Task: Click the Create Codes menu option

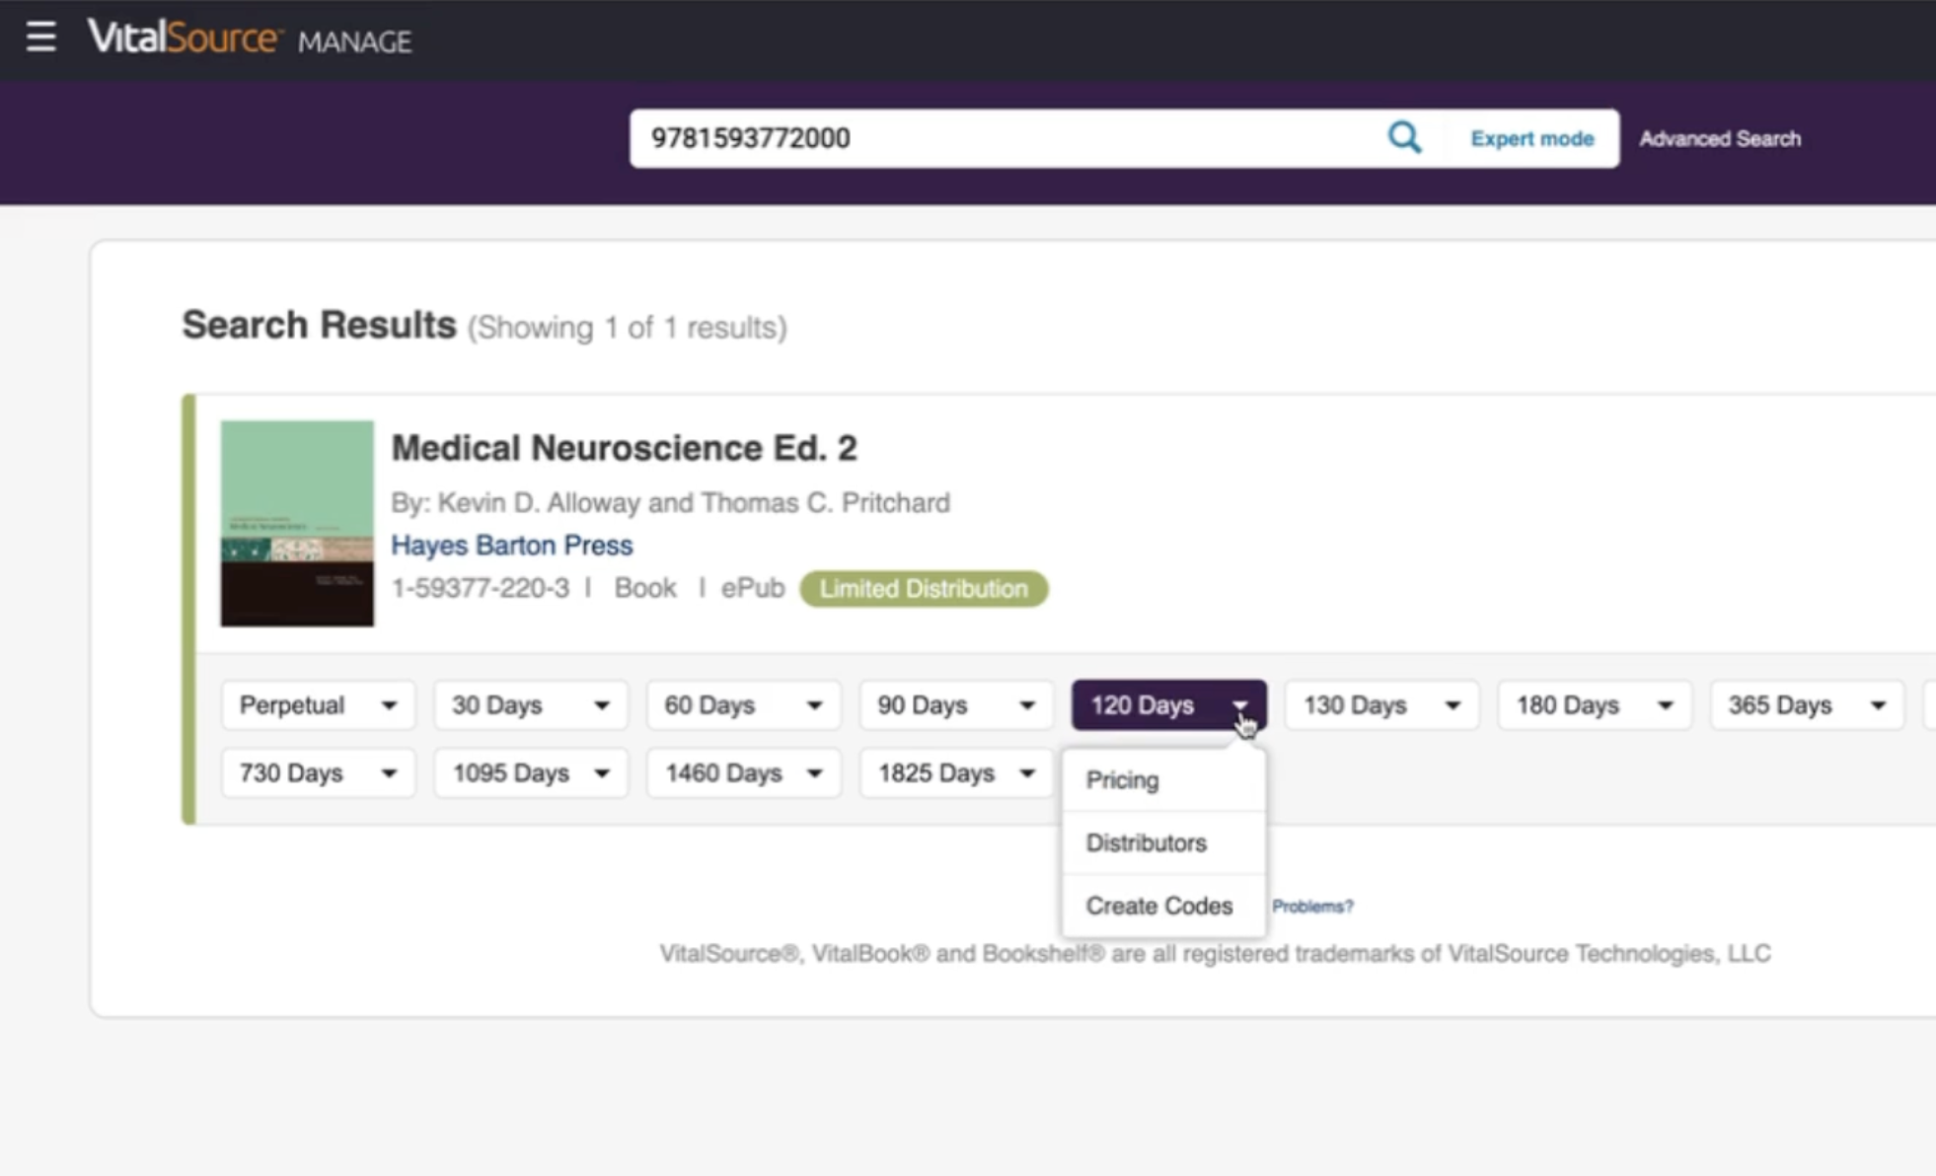Action: coord(1158,905)
